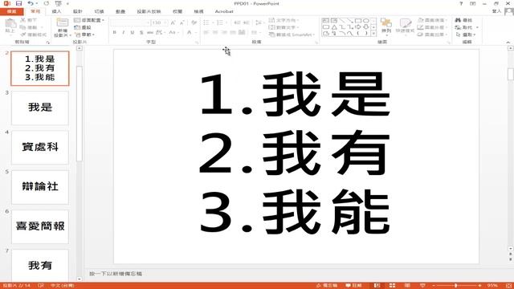The width and height of the screenshot is (514, 289).
Task: Increase font size with larger A icon
Action: pyautogui.click(x=173, y=22)
